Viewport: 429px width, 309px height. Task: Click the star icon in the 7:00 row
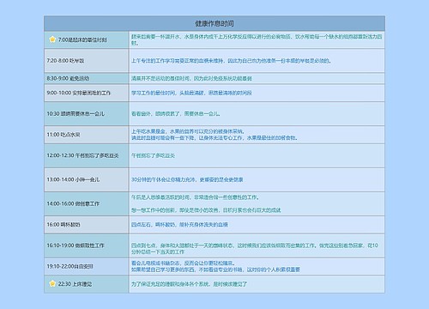[x=52, y=39]
